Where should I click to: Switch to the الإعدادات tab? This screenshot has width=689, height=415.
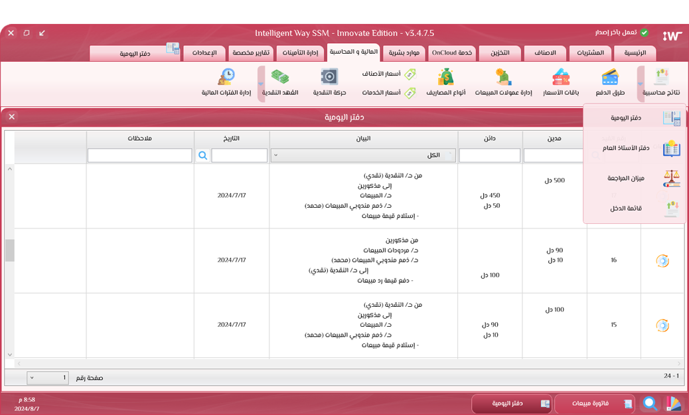pos(204,52)
